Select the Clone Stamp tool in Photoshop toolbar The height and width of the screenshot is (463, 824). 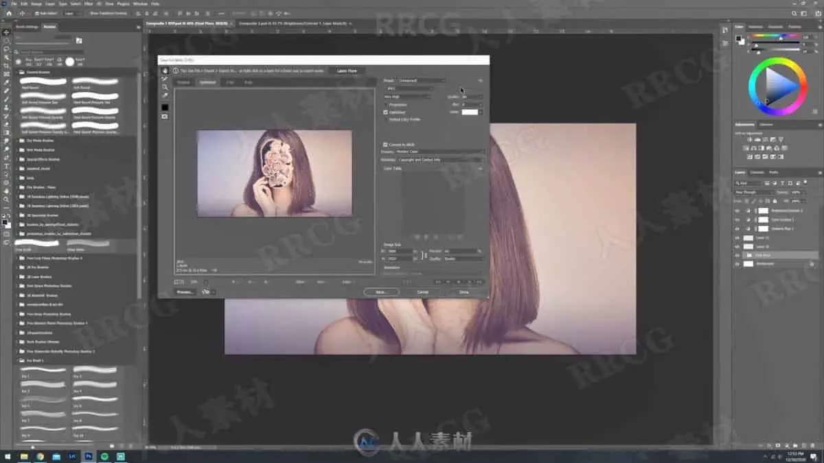click(x=7, y=108)
